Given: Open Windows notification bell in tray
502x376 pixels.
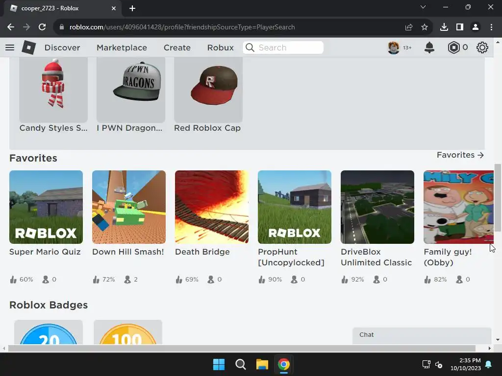Looking at the screenshot, I should [489, 364].
